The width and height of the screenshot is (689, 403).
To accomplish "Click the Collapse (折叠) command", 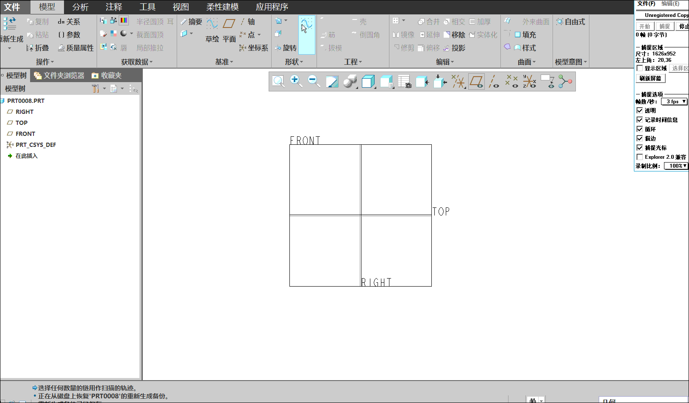I will pyautogui.click(x=38, y=48).
